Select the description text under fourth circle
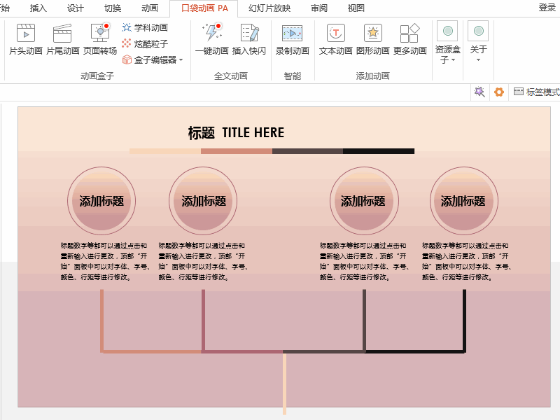560x420 pixels. point(467,261)
